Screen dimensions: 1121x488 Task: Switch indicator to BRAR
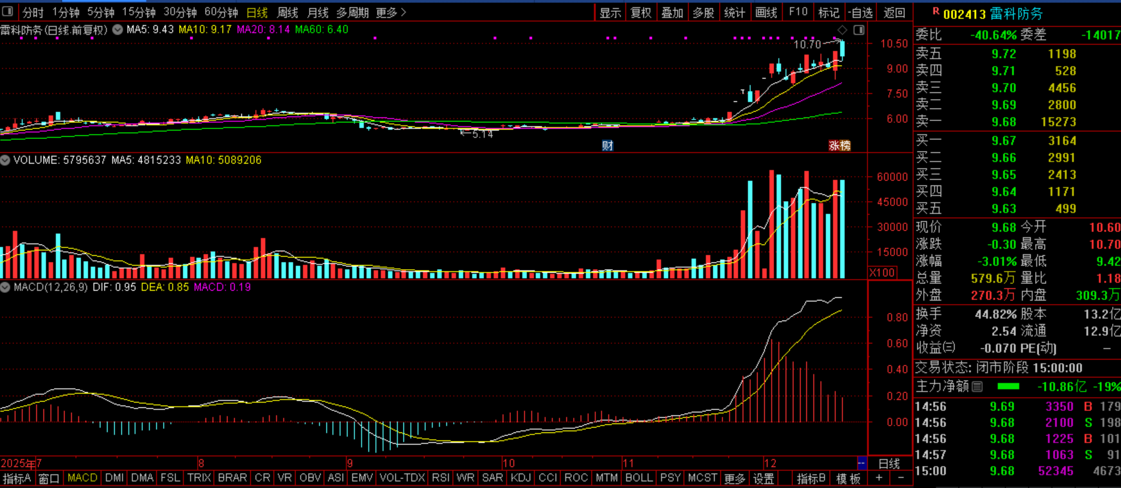tap(232, 478)
